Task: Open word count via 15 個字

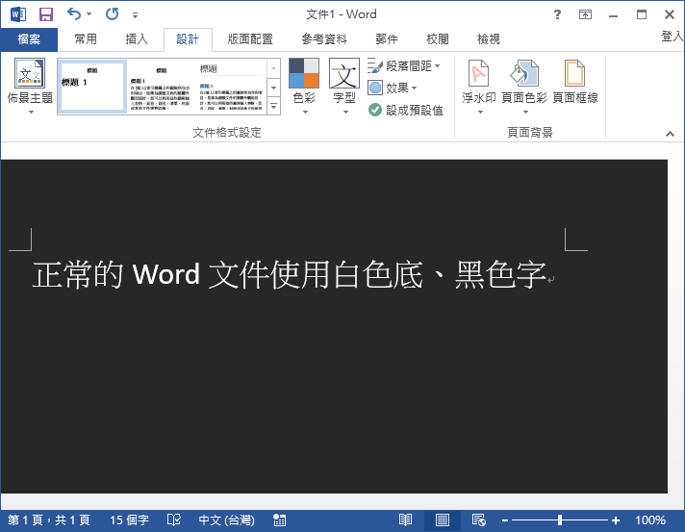Action: [x=129, y=520]
